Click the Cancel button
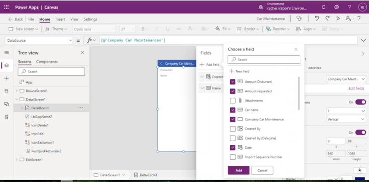The width and height of the screenshot is (369, 182). [x=262, y=170]
